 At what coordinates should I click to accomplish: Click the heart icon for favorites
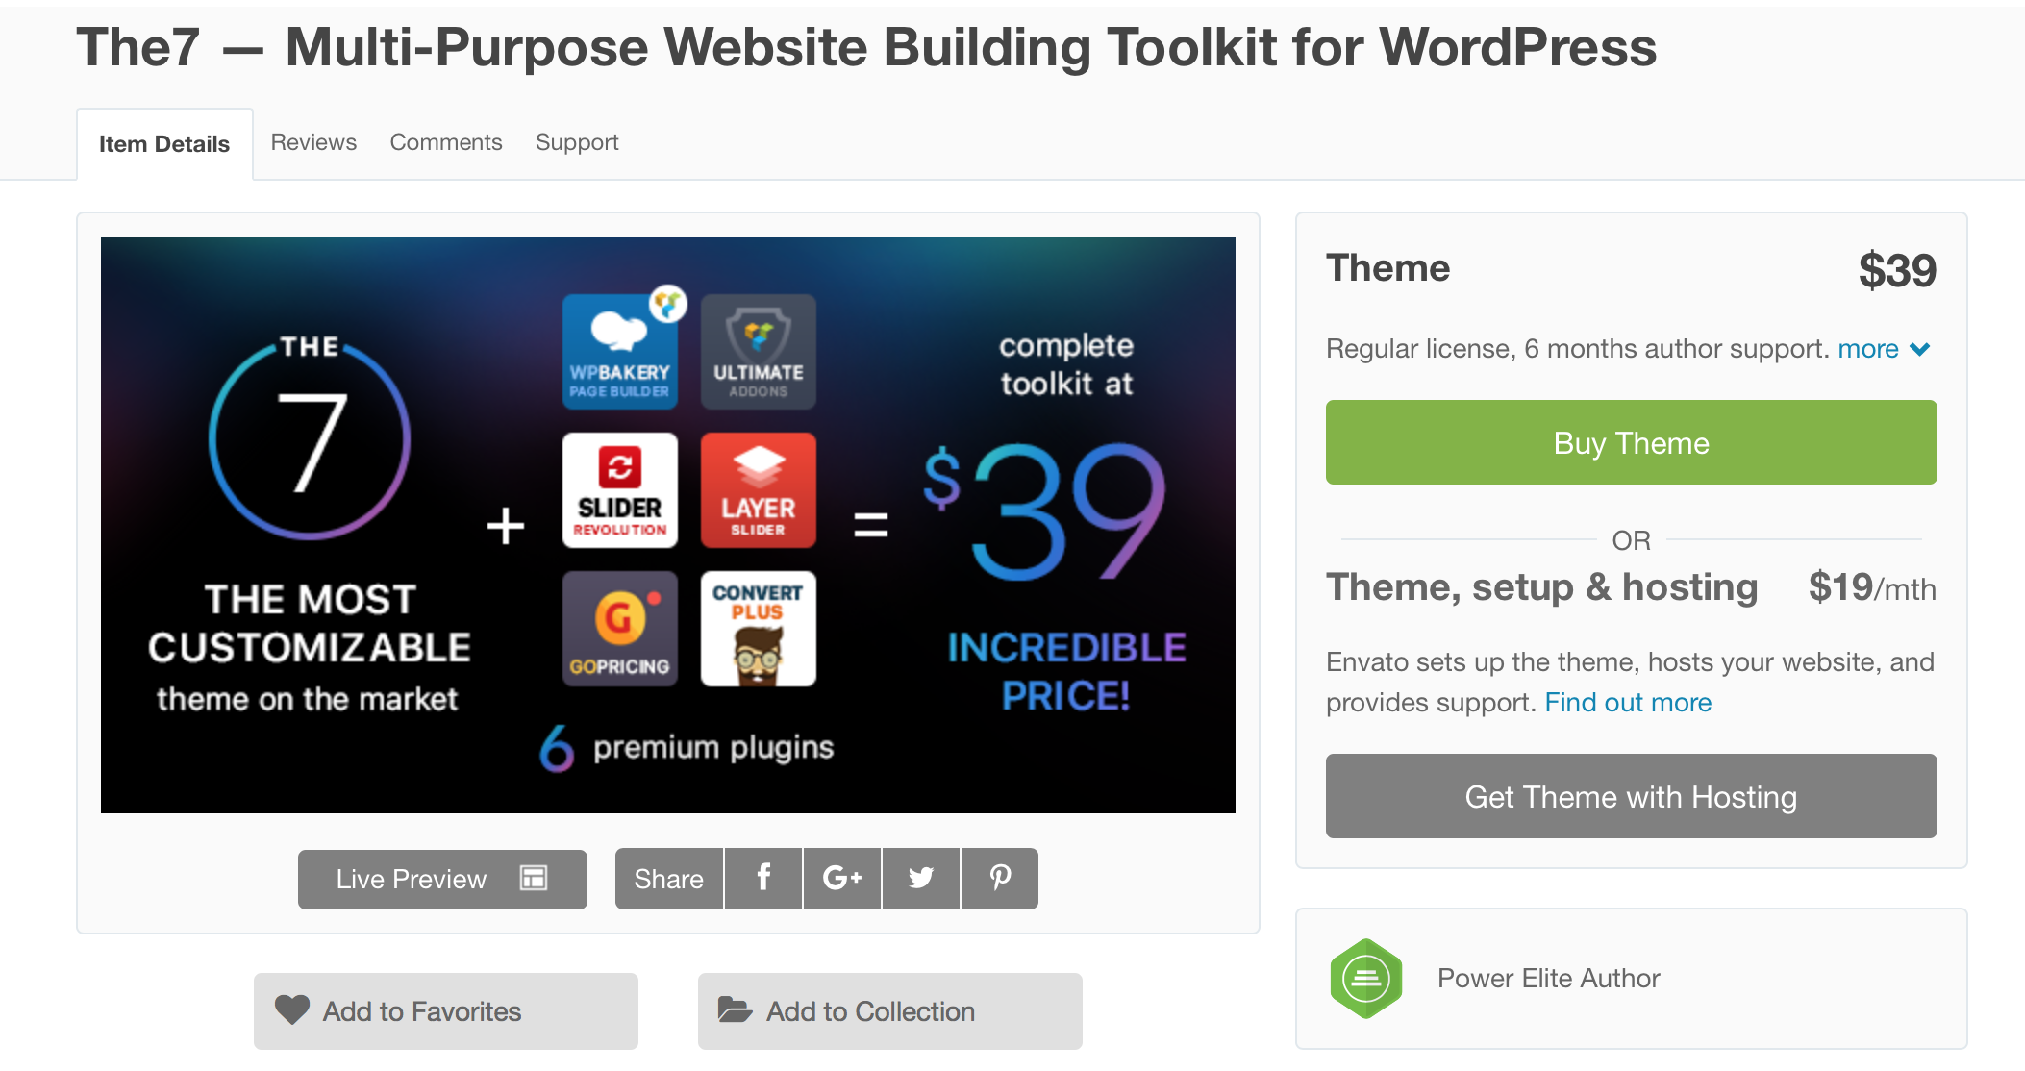point(292,1009)
